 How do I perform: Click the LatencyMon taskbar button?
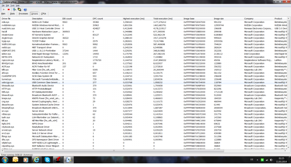pos(69,160)
